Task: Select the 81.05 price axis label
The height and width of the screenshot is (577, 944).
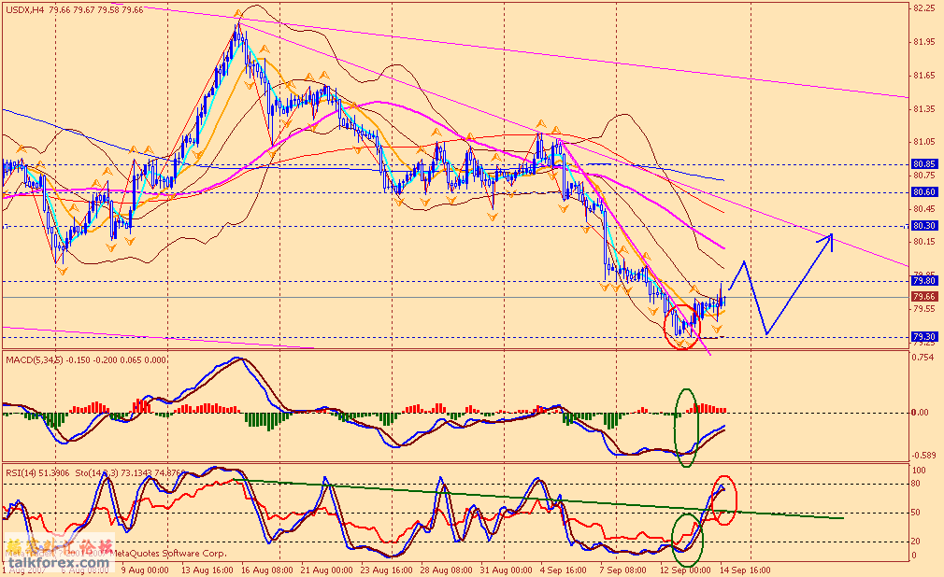Action: tap(923, 142)
